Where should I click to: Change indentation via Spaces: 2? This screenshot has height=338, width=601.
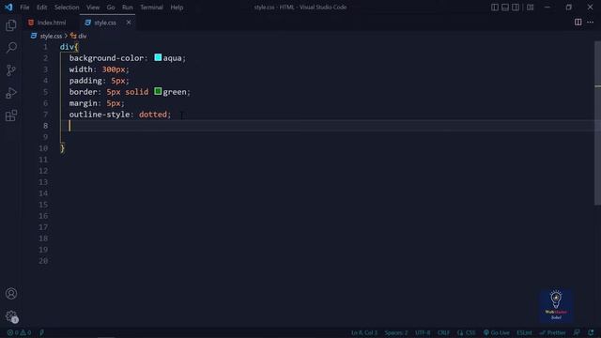coord(396,332)
